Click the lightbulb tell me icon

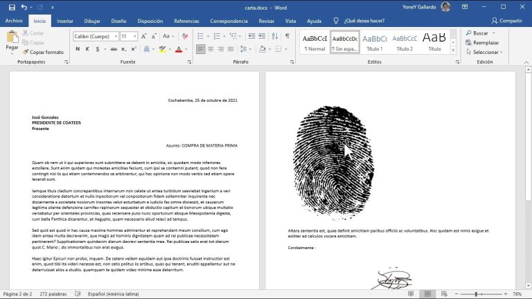pos(336,21)
